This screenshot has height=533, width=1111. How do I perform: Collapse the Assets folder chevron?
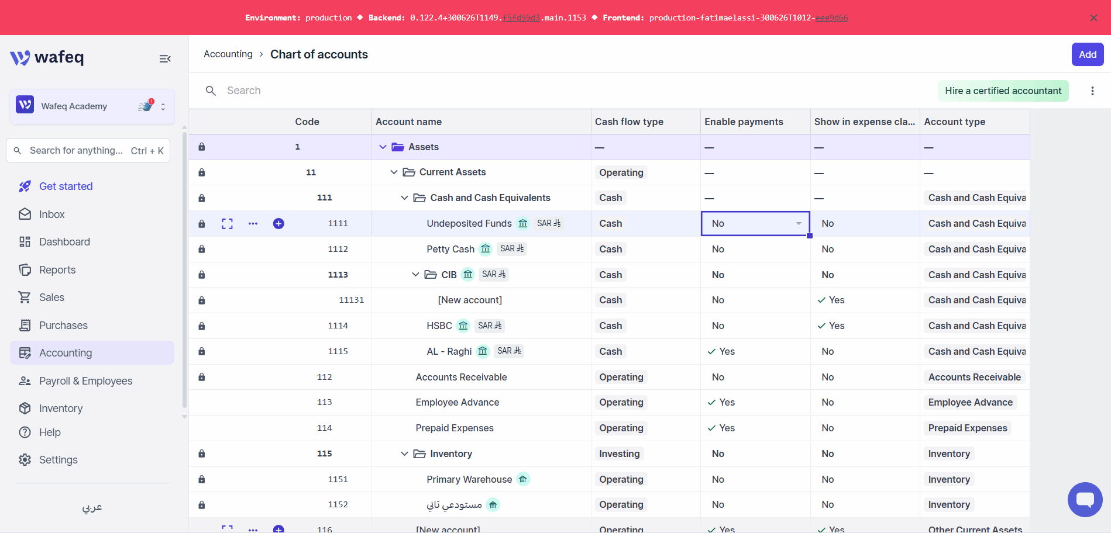pyautogui.click(x=383, y=147)
